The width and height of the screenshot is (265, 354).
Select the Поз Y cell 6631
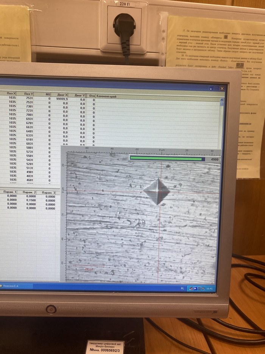25,127
